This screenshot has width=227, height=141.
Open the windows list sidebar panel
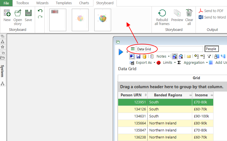3,52
